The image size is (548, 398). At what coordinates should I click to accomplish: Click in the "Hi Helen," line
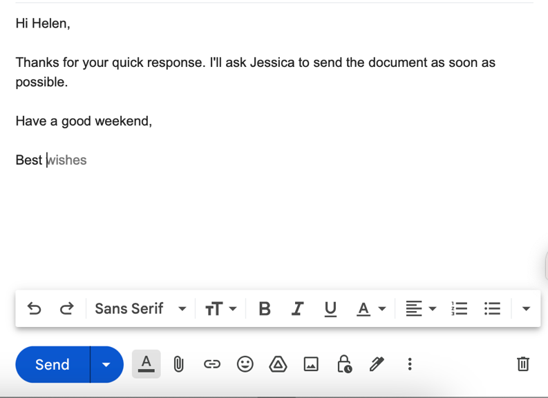pyautogui.click(x=43, y=23)
